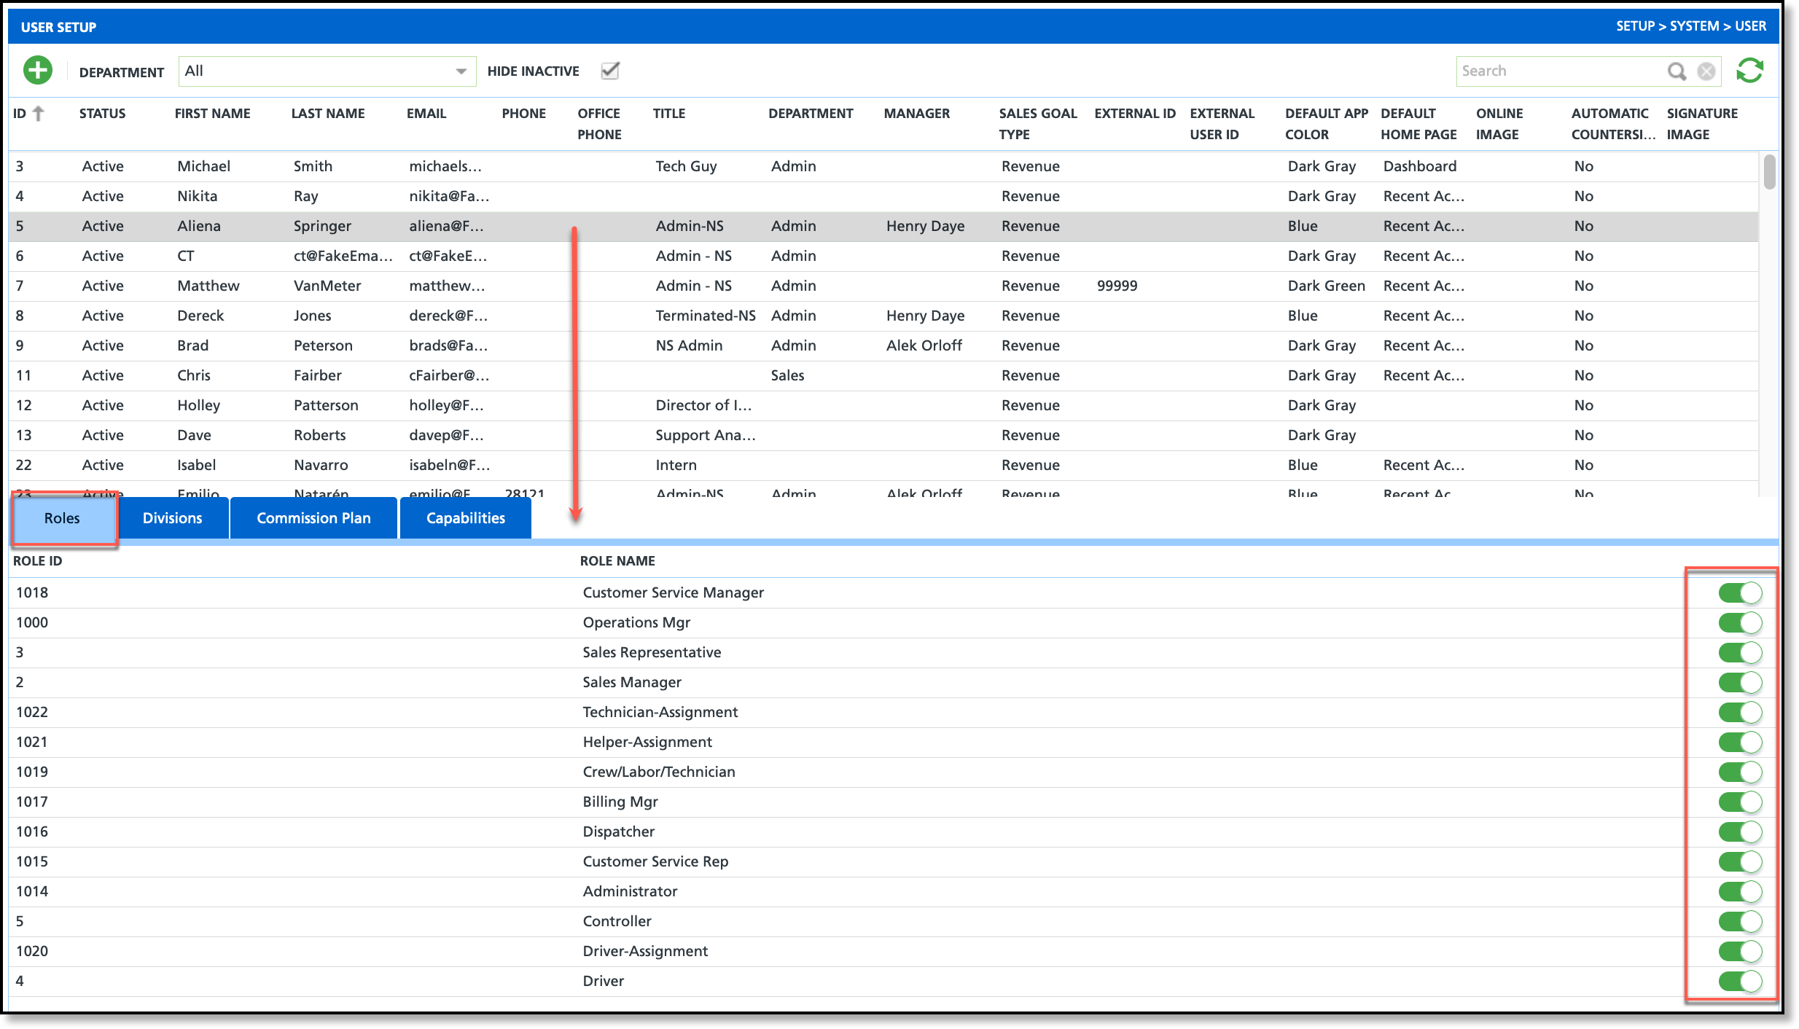Click the green add user icon

tap(38, 71)
